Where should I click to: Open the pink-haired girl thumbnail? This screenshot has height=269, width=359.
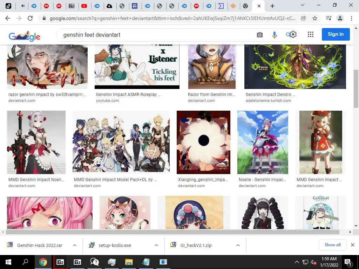50,213
